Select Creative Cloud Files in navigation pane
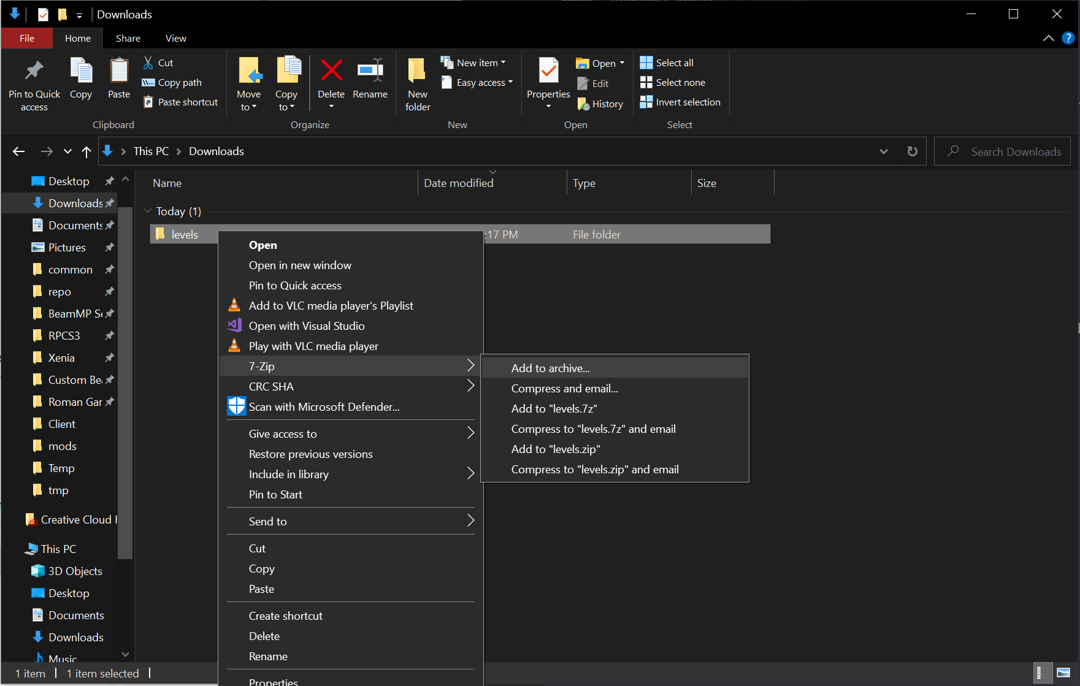The image size is (1080, 686). [x=71, y=520]
